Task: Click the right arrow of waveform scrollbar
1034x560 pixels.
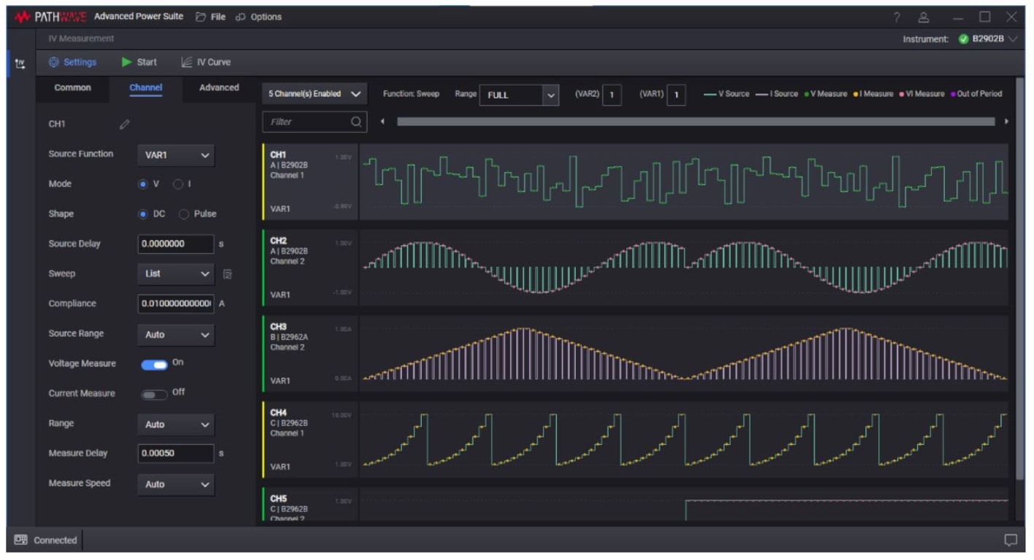Action: (1007, 122)
